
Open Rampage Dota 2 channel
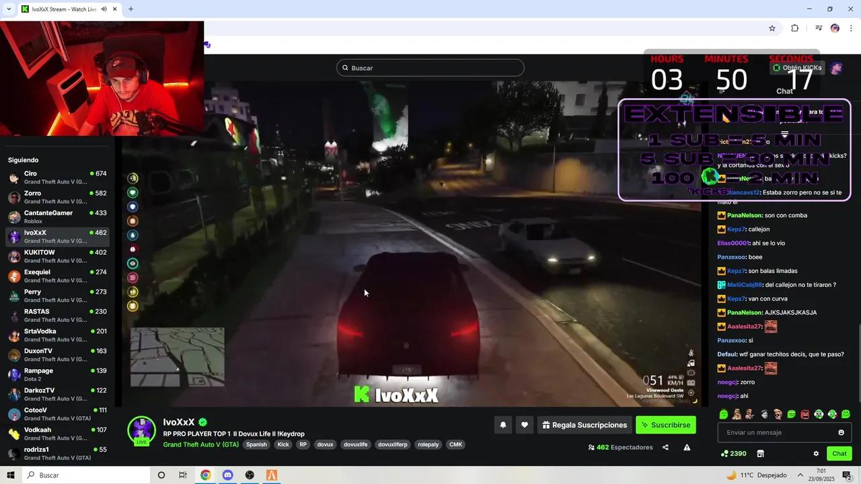tap(57, 374)
